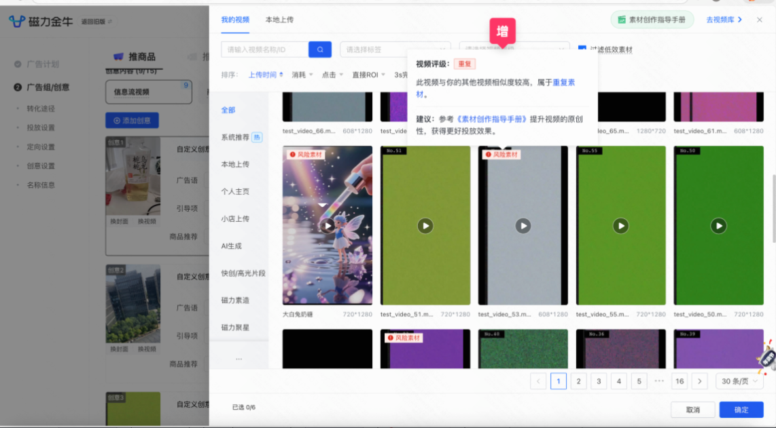Open 《素材创作指导手册》 link in tooltip

(491, 119)
